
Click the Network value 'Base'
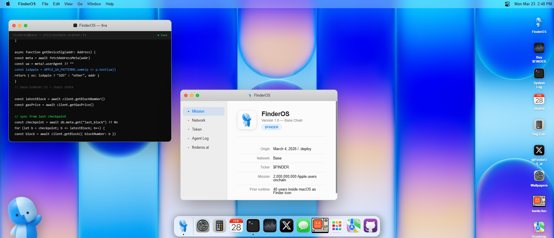277,158
